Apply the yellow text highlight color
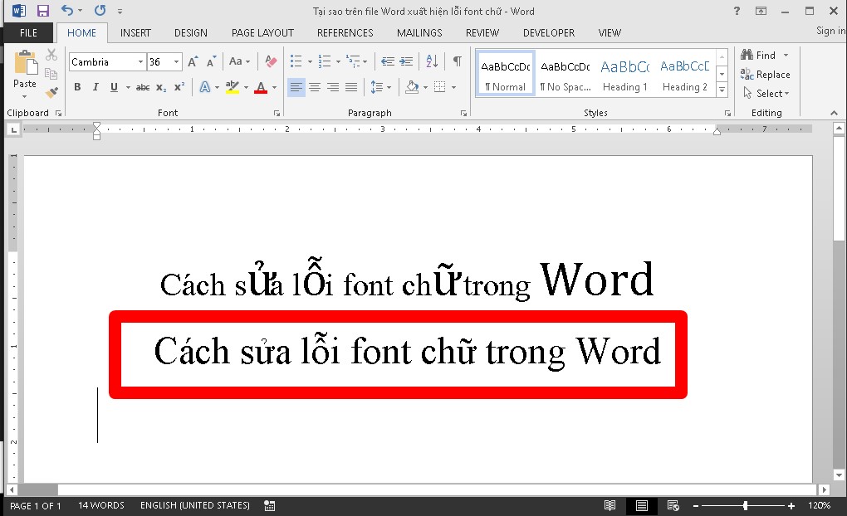This screenshot has height=516, width=847. tap(233, 87)
